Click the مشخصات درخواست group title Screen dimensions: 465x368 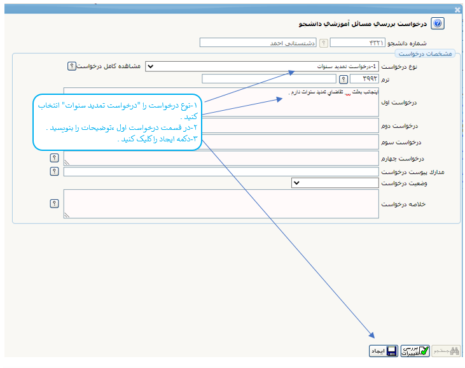425,53
